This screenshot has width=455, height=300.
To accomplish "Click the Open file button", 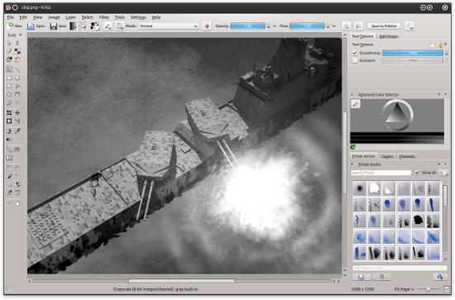I will click(36, 26).
